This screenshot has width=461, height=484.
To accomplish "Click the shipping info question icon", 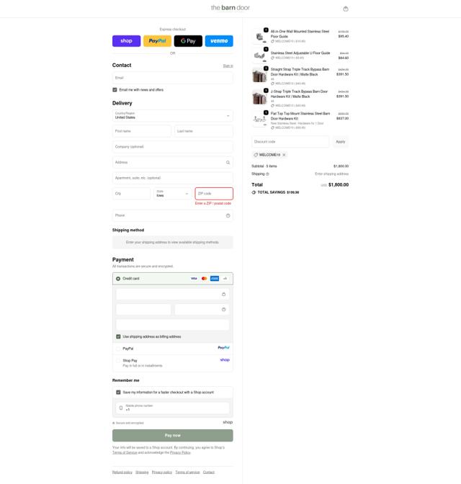I will click(267, 174).
